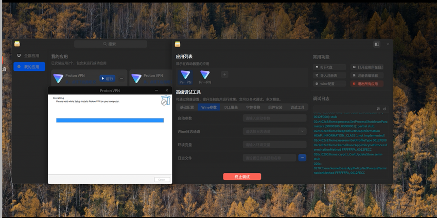Select 全部应用 in the sidebar

29,55
